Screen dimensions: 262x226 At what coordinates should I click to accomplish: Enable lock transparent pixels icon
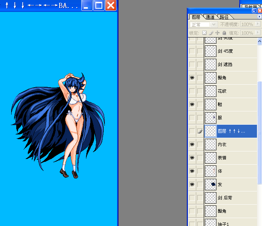tap(204, 33)
